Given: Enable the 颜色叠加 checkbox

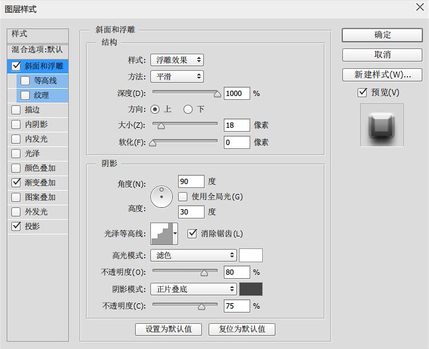Looking at the screenshot, I should pyautogui.click(x=16, y=168).
